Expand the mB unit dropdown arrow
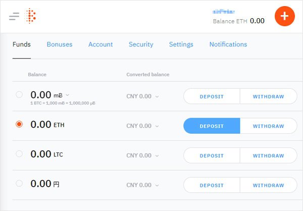 point(67,95)
